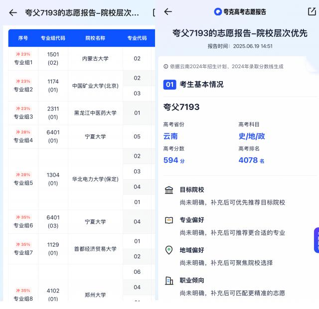Tap the 目标院校 building icon
The width and height of the screenshot is (319, 309).
pos(169,190)
